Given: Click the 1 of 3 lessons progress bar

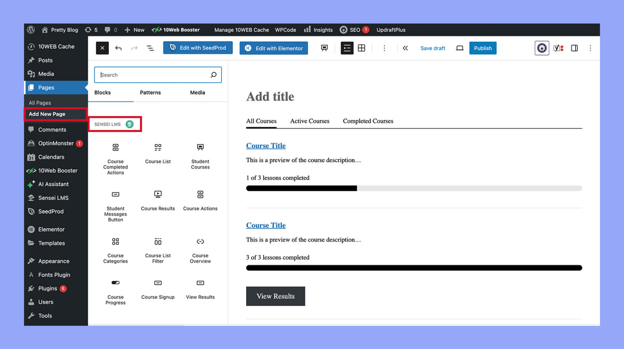Looking at the screenshot, I should click(414, 188).
